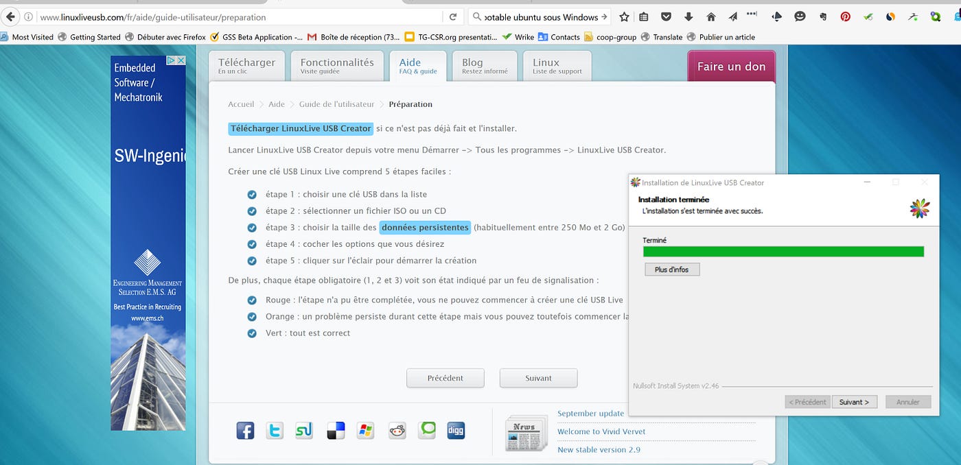
Task: Click the smiley face toolbar icon
Action: [x=800, y=17]
